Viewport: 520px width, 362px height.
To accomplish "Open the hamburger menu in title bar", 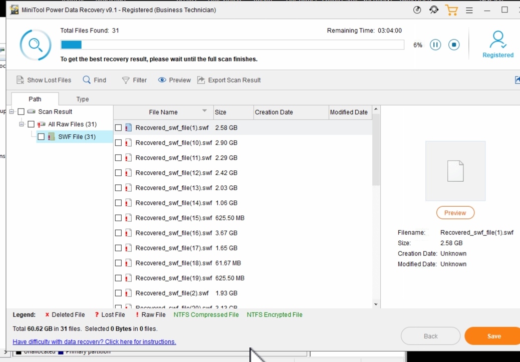I will (469, 10).
